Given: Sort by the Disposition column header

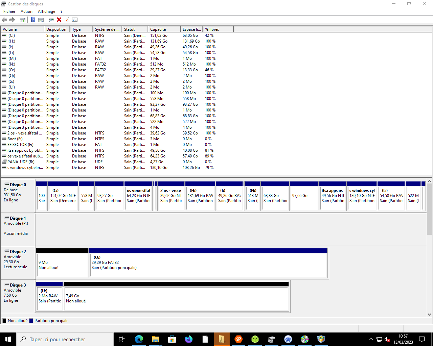Looking at the screenshot, I should click(x=57, y=29).
